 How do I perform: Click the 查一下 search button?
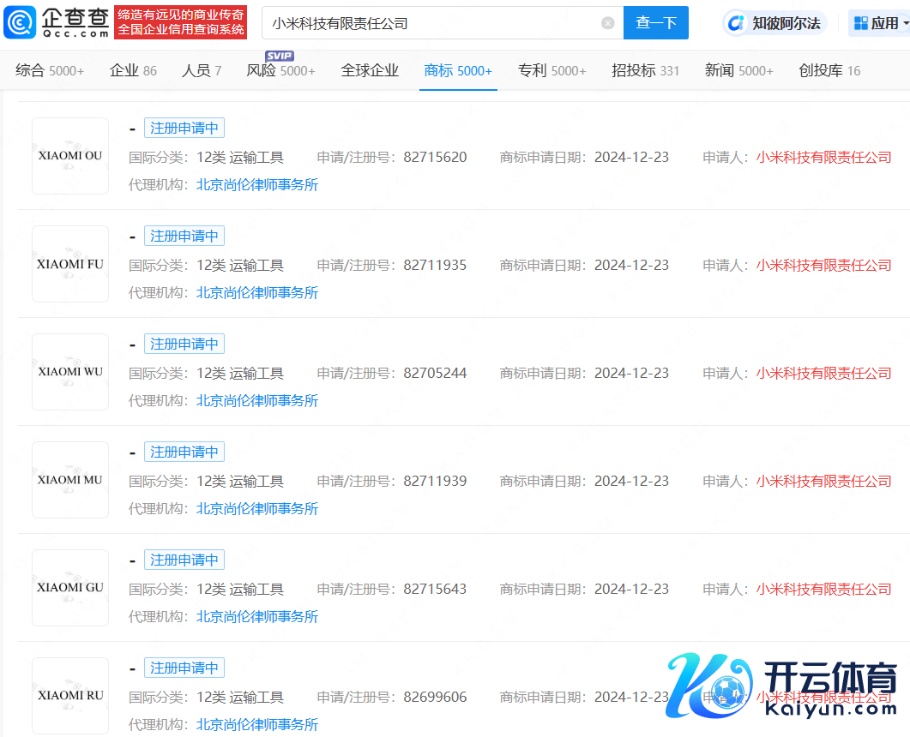point(655,23)
